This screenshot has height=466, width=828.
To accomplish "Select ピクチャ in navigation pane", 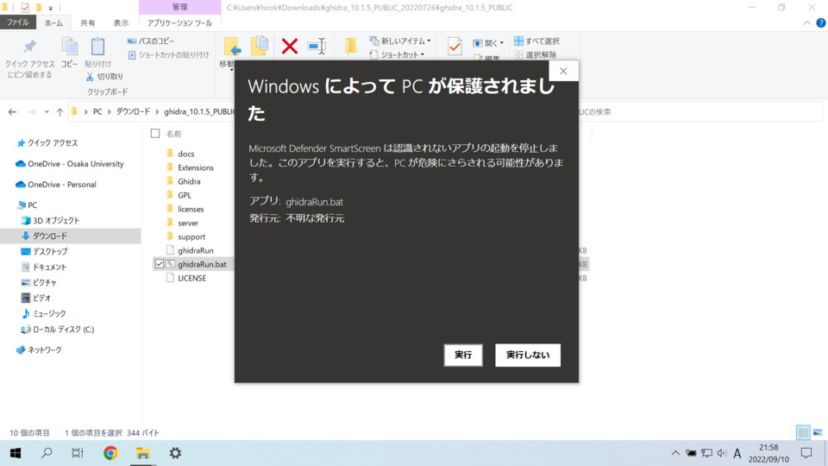I will point(44,283).
